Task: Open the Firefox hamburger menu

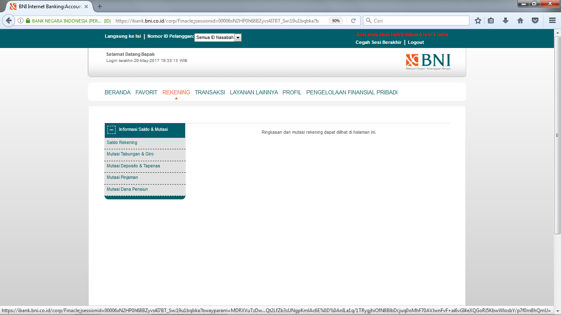Action: [552, 21]
